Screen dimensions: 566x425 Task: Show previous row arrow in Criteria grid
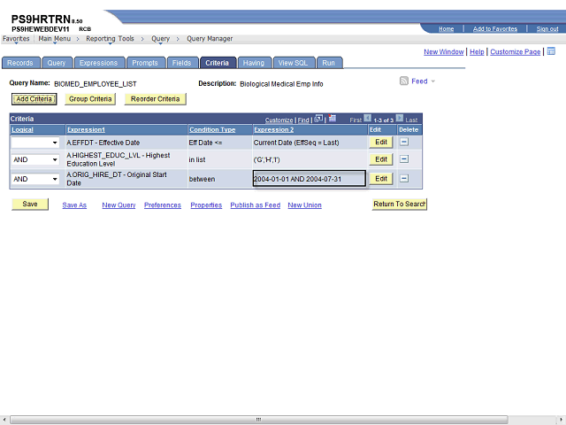(x=368, y=118)
